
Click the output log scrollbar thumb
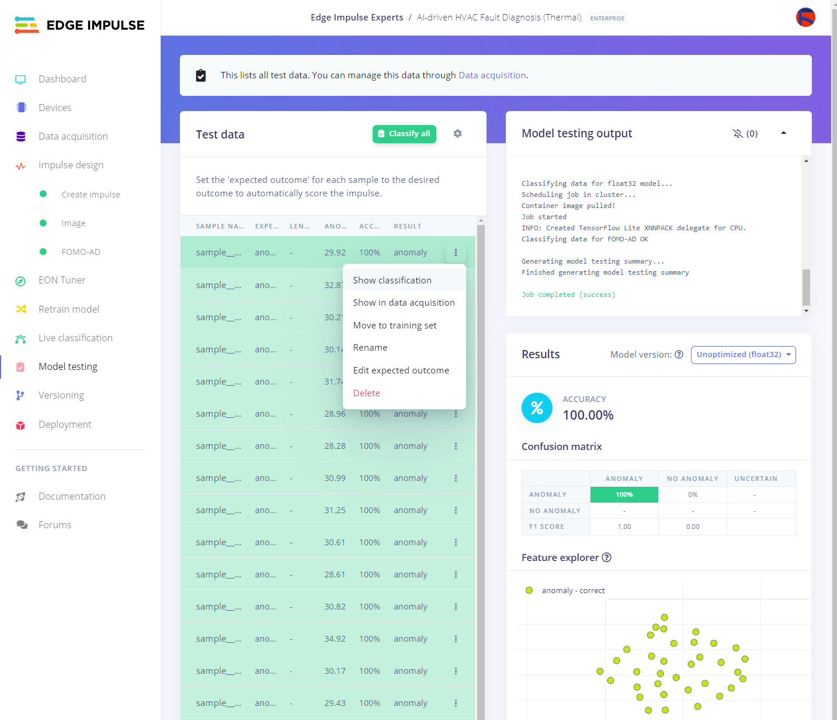coord(806,287)
